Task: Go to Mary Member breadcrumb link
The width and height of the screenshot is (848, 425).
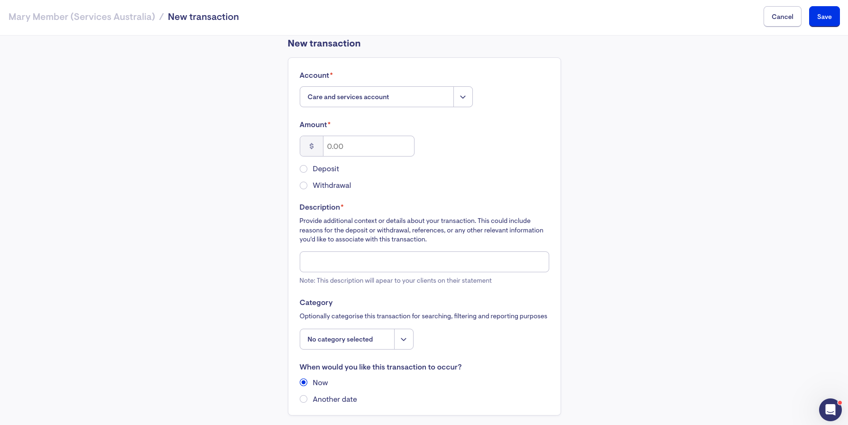Action: click(x=82, y=17)
